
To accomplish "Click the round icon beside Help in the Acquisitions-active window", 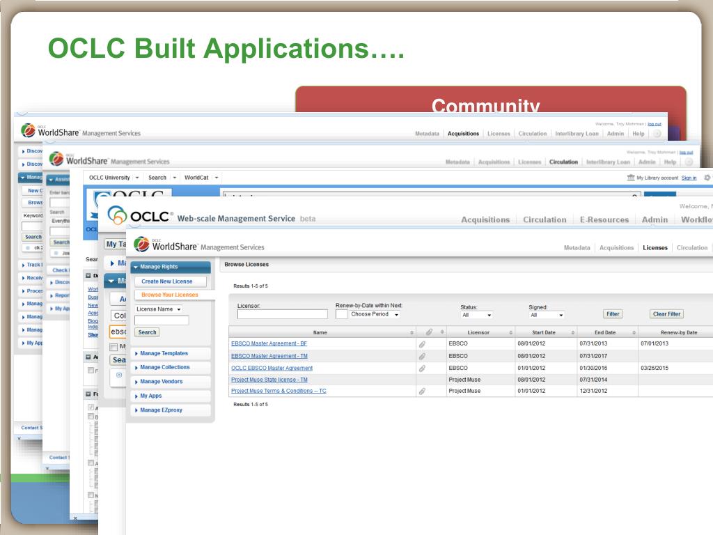I will (x=657, y=134).
